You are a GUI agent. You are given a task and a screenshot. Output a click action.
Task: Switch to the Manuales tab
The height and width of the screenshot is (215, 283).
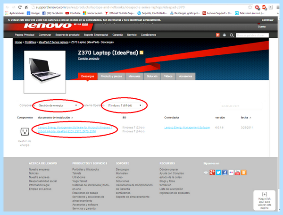134,76
